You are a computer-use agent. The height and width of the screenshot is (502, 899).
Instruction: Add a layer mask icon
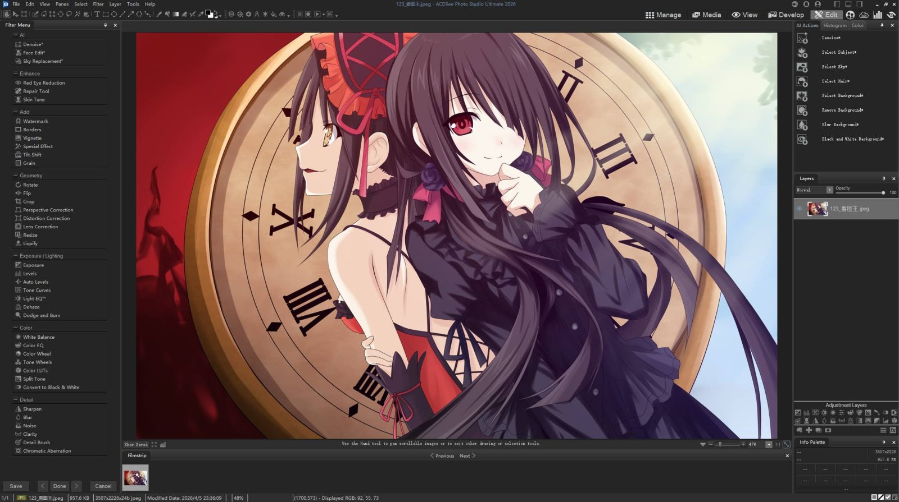828,430
